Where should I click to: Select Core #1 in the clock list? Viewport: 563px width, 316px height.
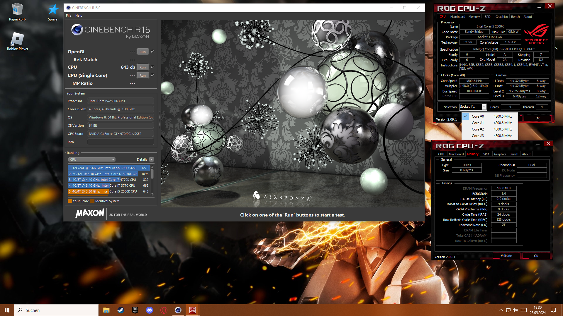(490, 123)
